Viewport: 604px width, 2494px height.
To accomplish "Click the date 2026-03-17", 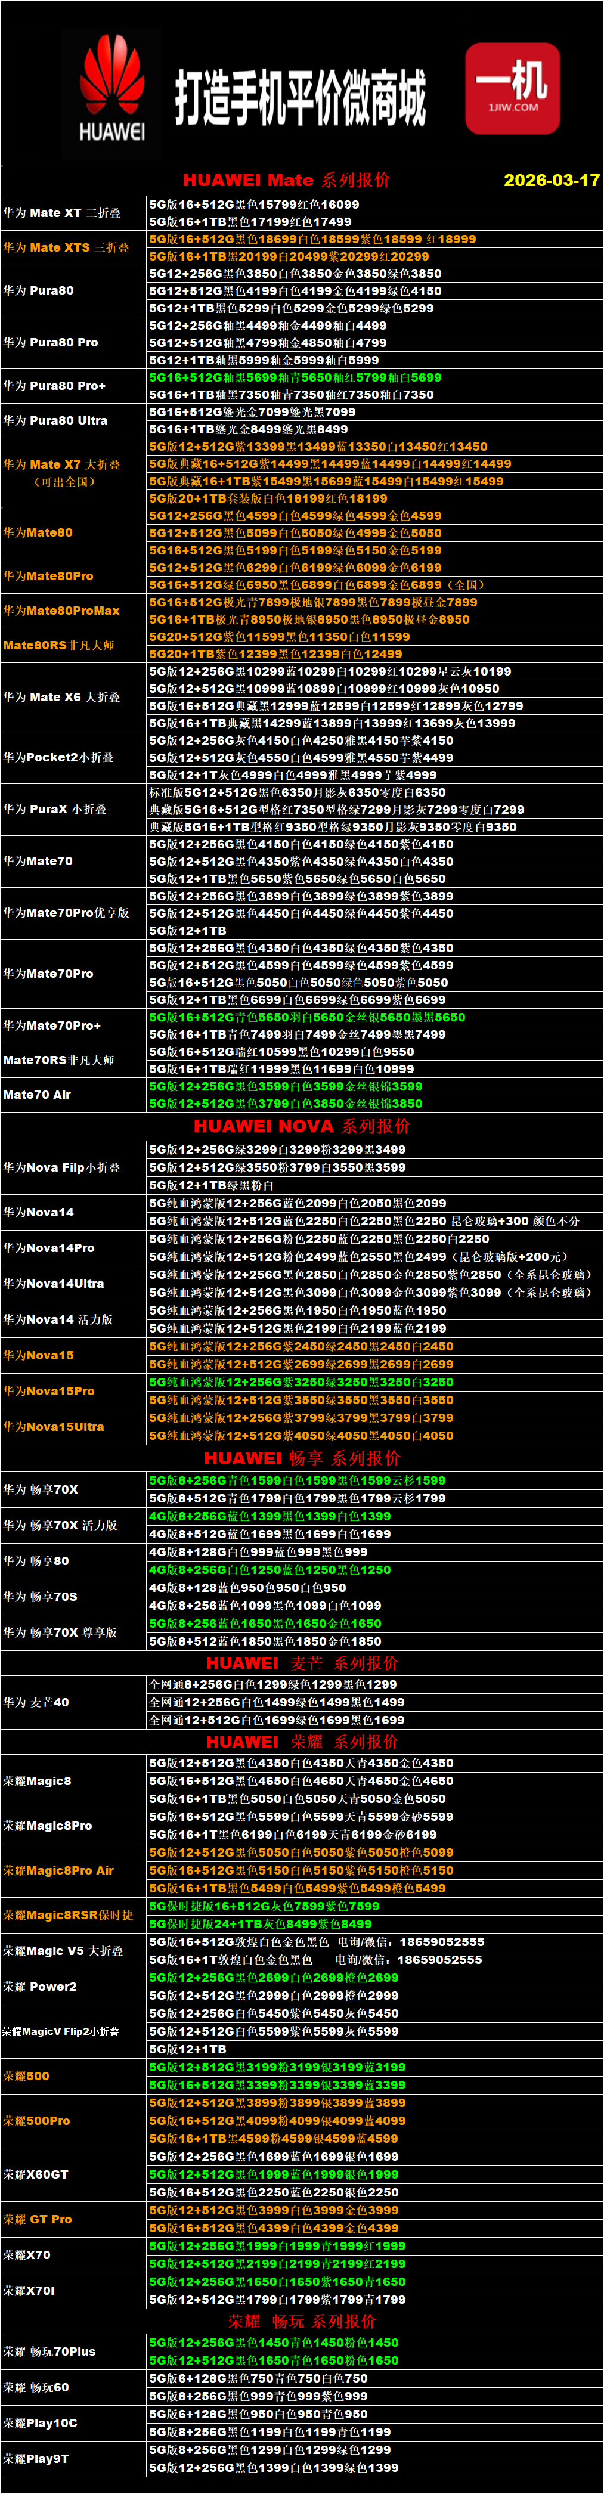I will coord(551,180).
